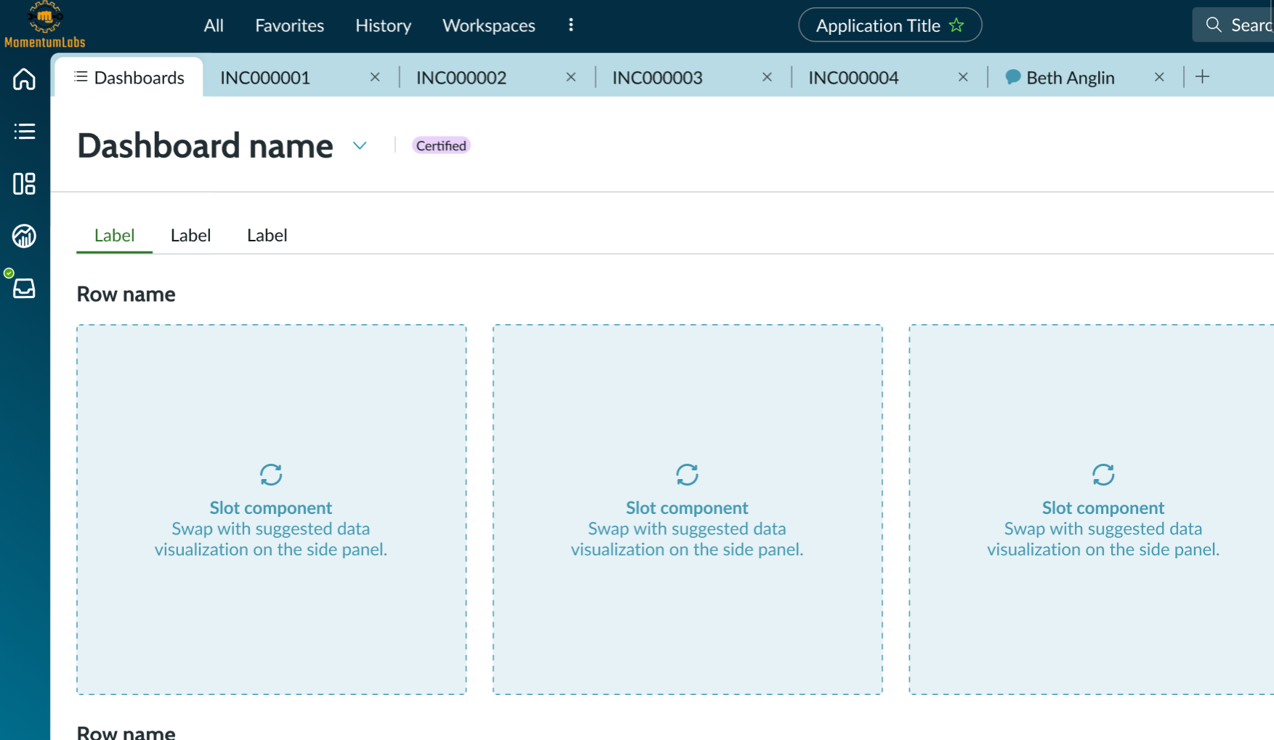Click refresh icon in second slot component
Image resolution: width=1274 pixels, height=740 pixels.
687,475
